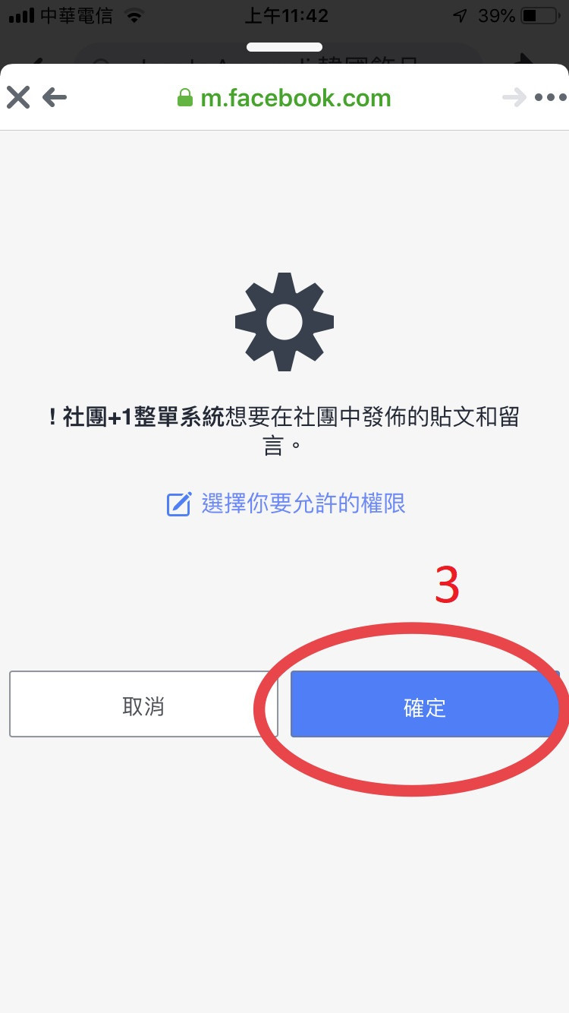The width and height of the screenshot is (569, 1013).
Task: Select the m.facebook.com address text
Action: point(296,98)
